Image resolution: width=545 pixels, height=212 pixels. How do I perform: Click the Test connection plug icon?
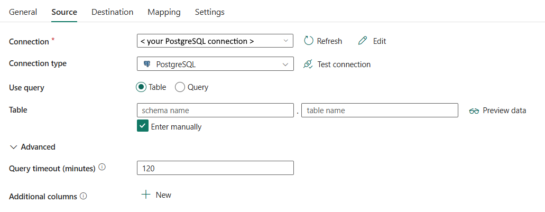(x=308, y=64)
